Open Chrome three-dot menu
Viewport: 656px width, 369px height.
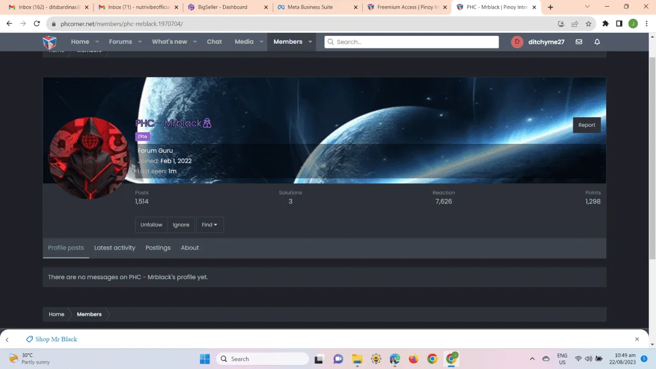pos(646,24)
